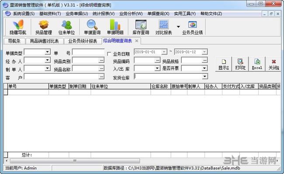The image size is (284, 174).
Task: Open the 基础资料(T) menu
Action: pos(50,14)
